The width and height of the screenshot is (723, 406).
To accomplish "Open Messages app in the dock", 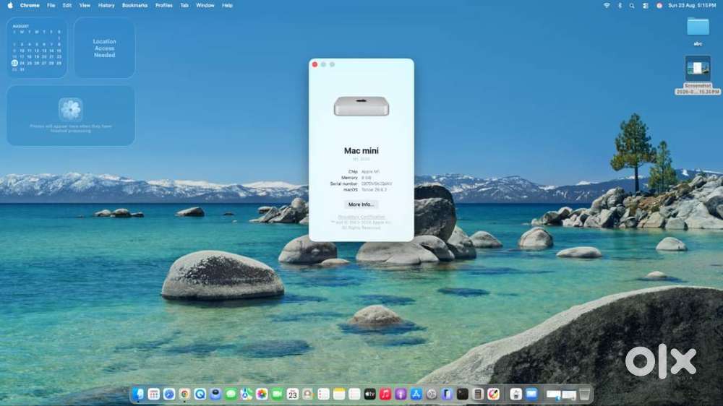I will point(231,394).
